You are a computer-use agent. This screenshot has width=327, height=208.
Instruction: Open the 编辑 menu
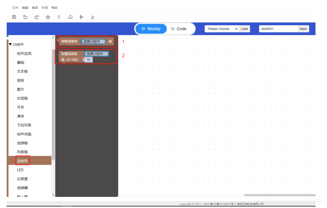(x=25, y=8)
